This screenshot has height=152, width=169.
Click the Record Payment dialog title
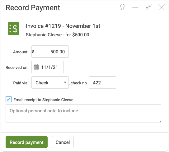pyautogui.click(x=33, y=8)
